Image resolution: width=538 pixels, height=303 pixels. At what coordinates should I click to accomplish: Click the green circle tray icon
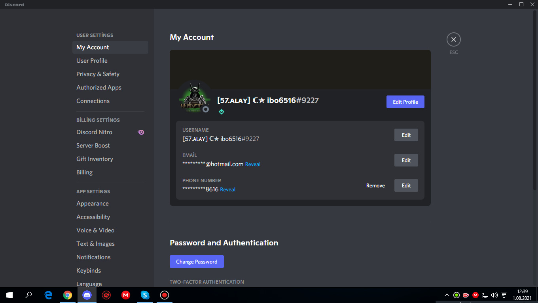tap(457, 295)
